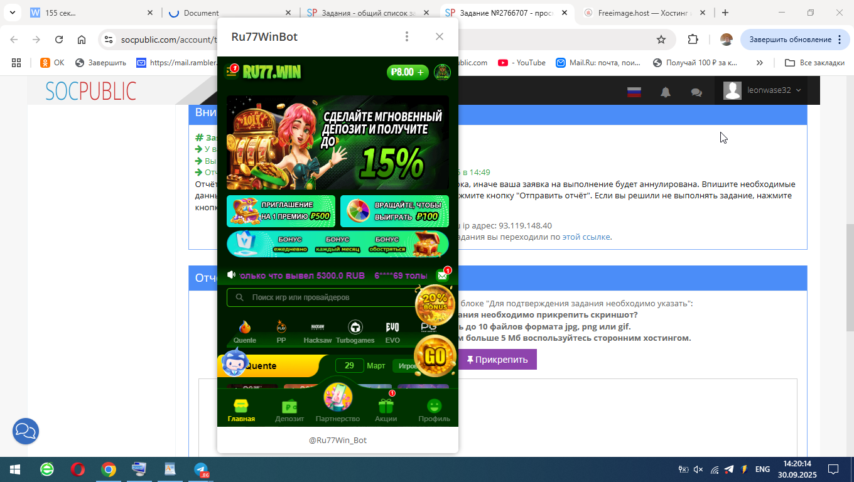Open the Socpublic messages chat icon
The height and width of the screenshot is (482, 854).
pos(696,92)
